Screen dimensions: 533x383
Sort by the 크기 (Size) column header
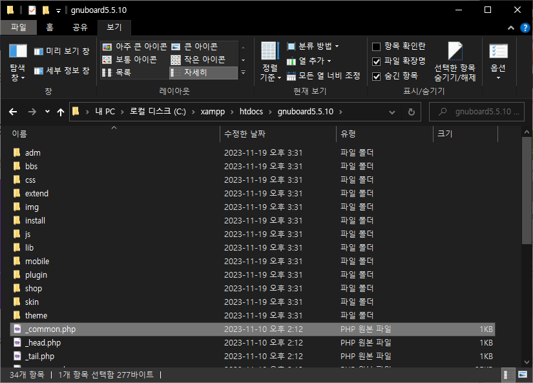[x=465, y=134]
